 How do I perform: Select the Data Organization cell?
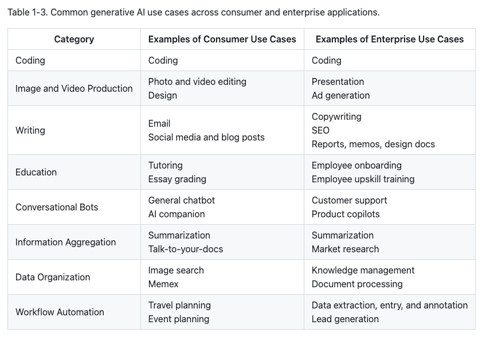click(53, 277)
